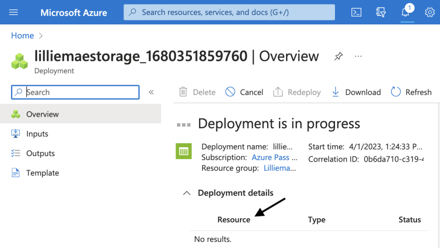Screen dimensions: 440x248
Task: Open the hamburger portal menu
Action: 13,12
